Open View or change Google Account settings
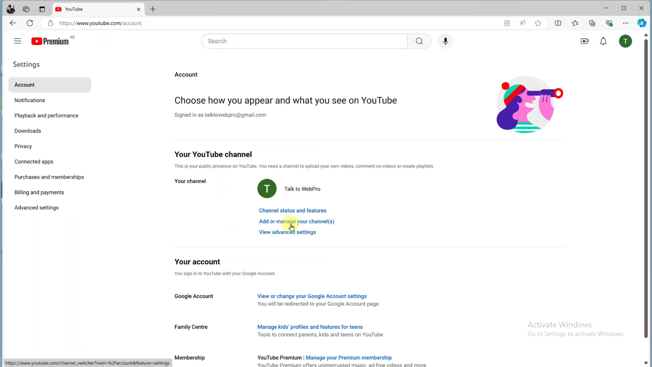This screenshot has width=652, height=367. coord(312,296)
